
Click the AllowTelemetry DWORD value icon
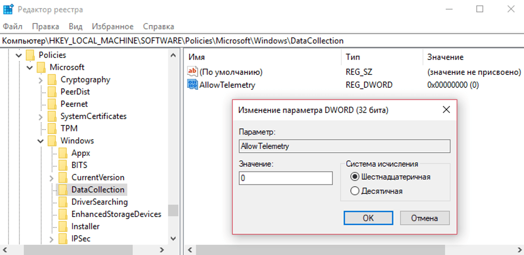click(x=193, y=85)
